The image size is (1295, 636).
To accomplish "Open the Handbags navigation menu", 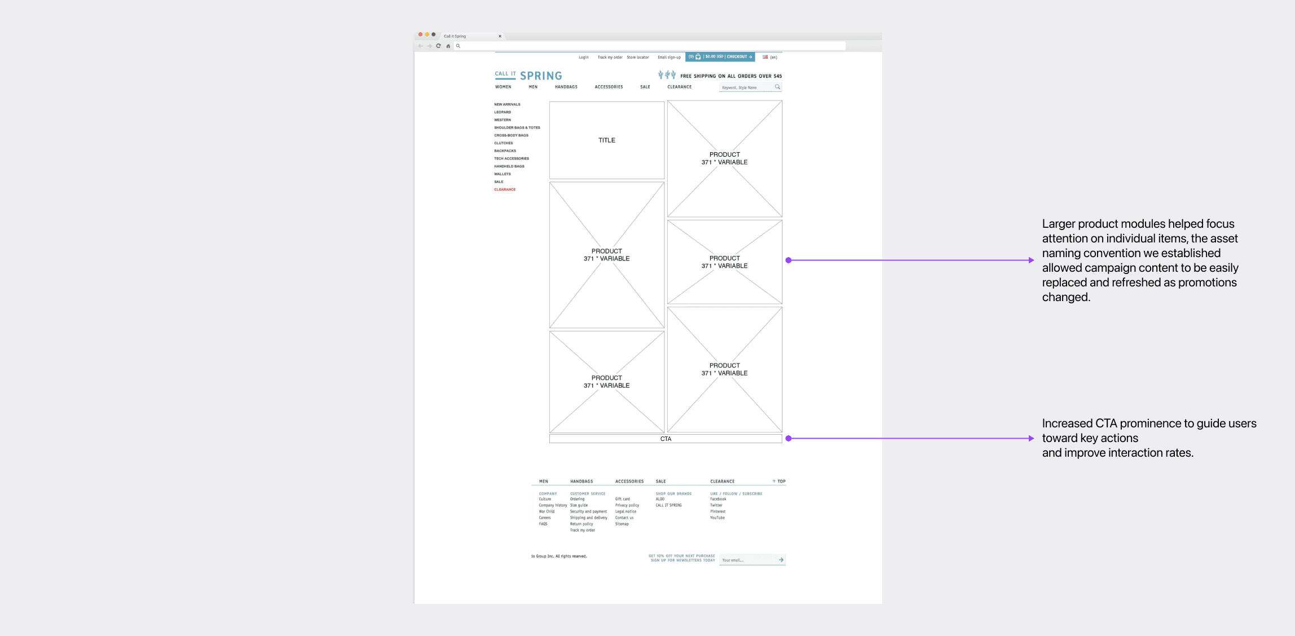I will (566, 87).
